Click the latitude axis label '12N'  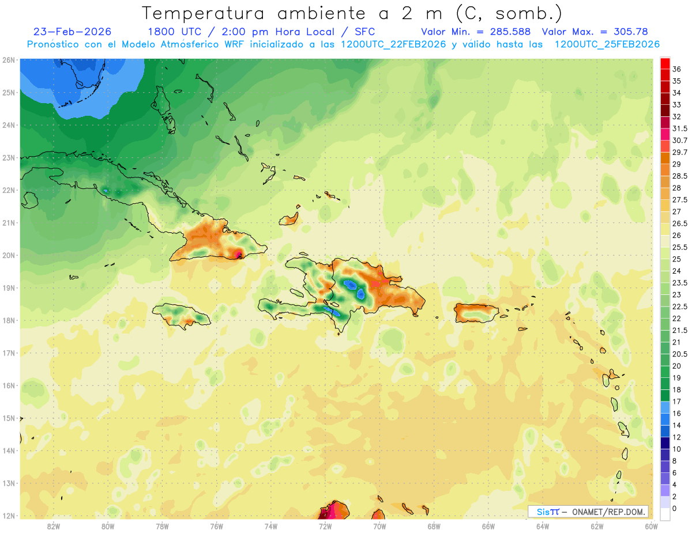pos(9,516)
